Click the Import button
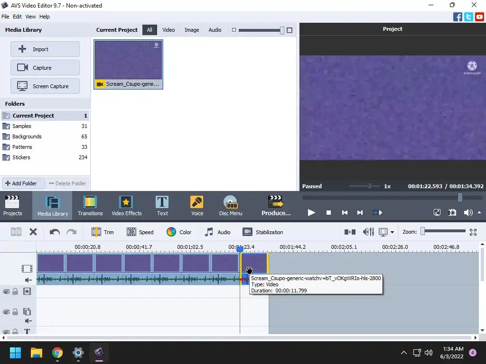486x364 pixels. click(45, 49)
